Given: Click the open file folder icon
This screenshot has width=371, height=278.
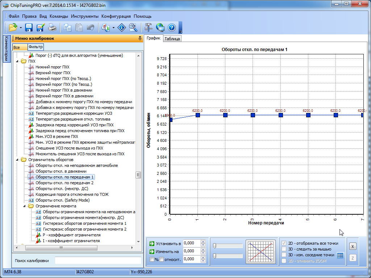Looking at the screenshot, I should tap(13, 27).
